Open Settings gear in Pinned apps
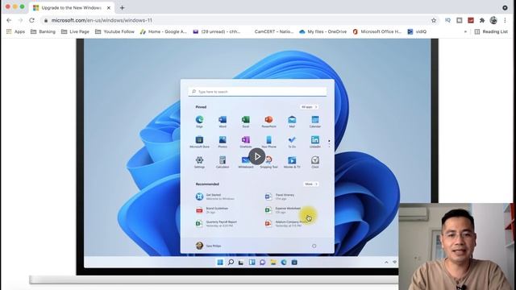Viewport: 516px width, 290px height. pos(199,162)
